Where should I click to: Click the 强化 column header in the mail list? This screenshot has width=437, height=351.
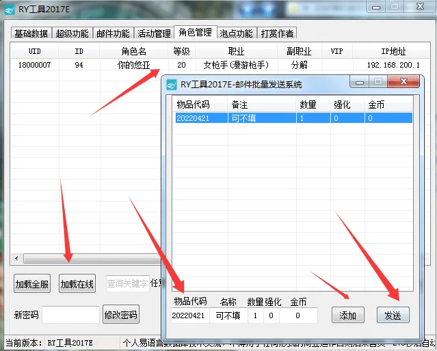[x=347, y=104]
